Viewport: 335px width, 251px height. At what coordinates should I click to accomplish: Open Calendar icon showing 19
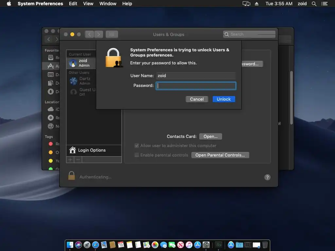[121, 245]
